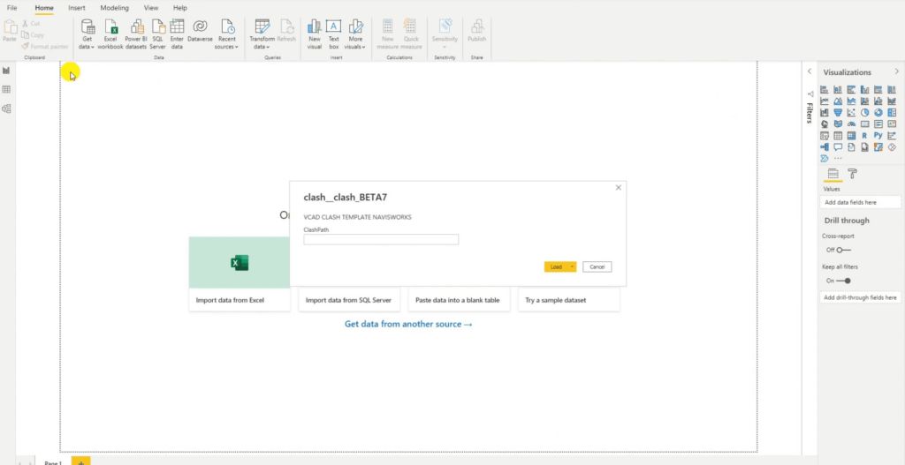The width and height of the screenshot is (905, 465).
Task: Open the Help ribbon tab
Action: 180,8
